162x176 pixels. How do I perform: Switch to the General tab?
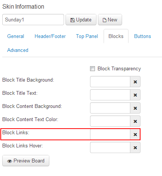click(x=15, y=36)
